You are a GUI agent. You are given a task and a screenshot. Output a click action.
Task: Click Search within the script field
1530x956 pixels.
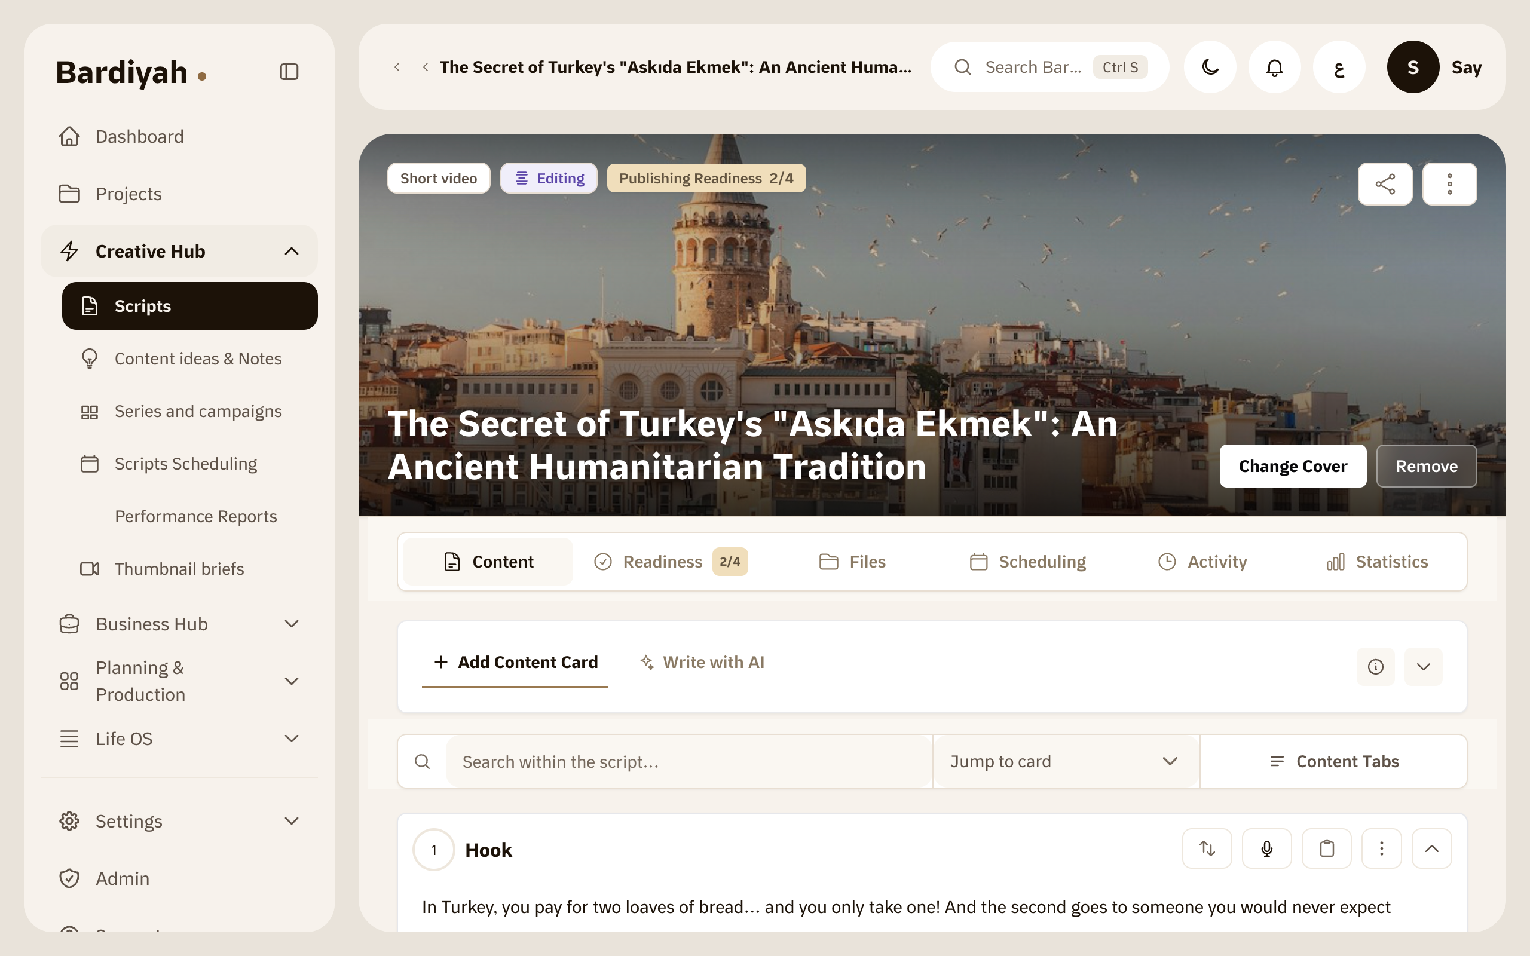click(x=688, y=761)
